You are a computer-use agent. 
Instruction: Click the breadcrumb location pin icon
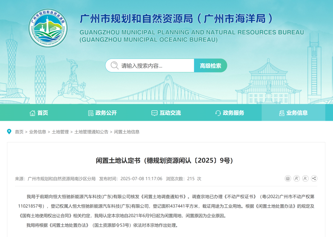point(9,132)
